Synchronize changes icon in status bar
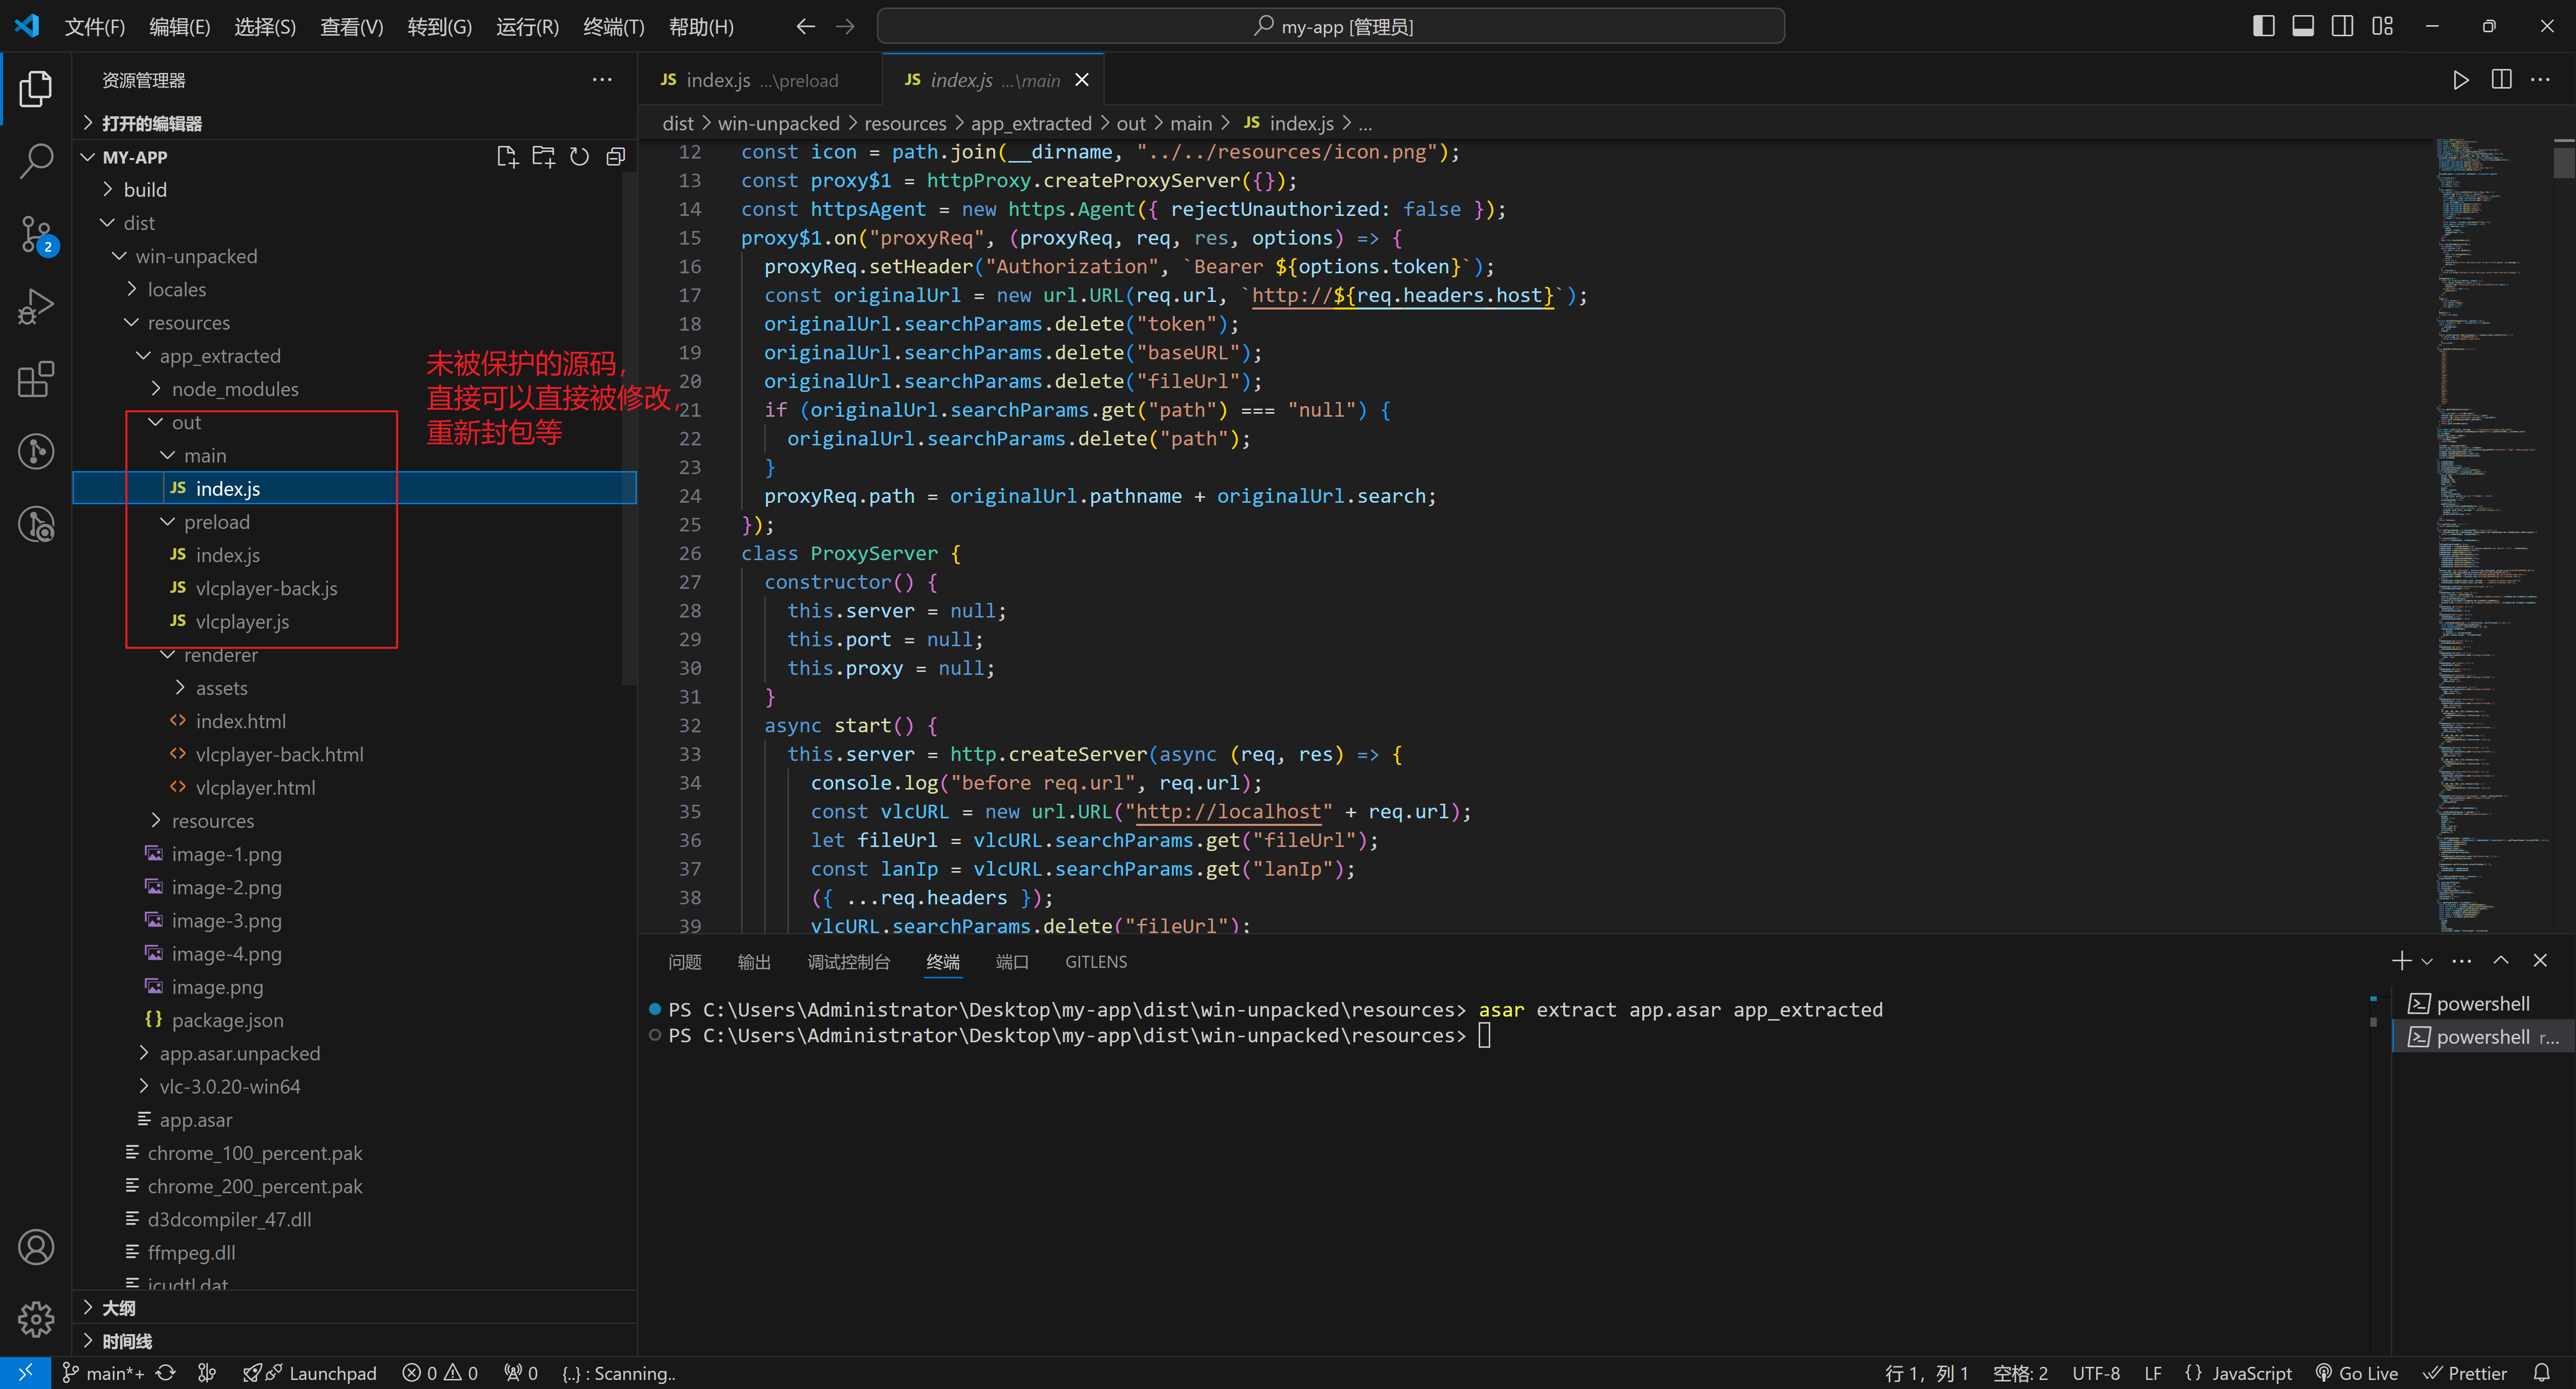Image resolution: width=2576 pixels, height=1389 pixels. tap(165, 1373)
